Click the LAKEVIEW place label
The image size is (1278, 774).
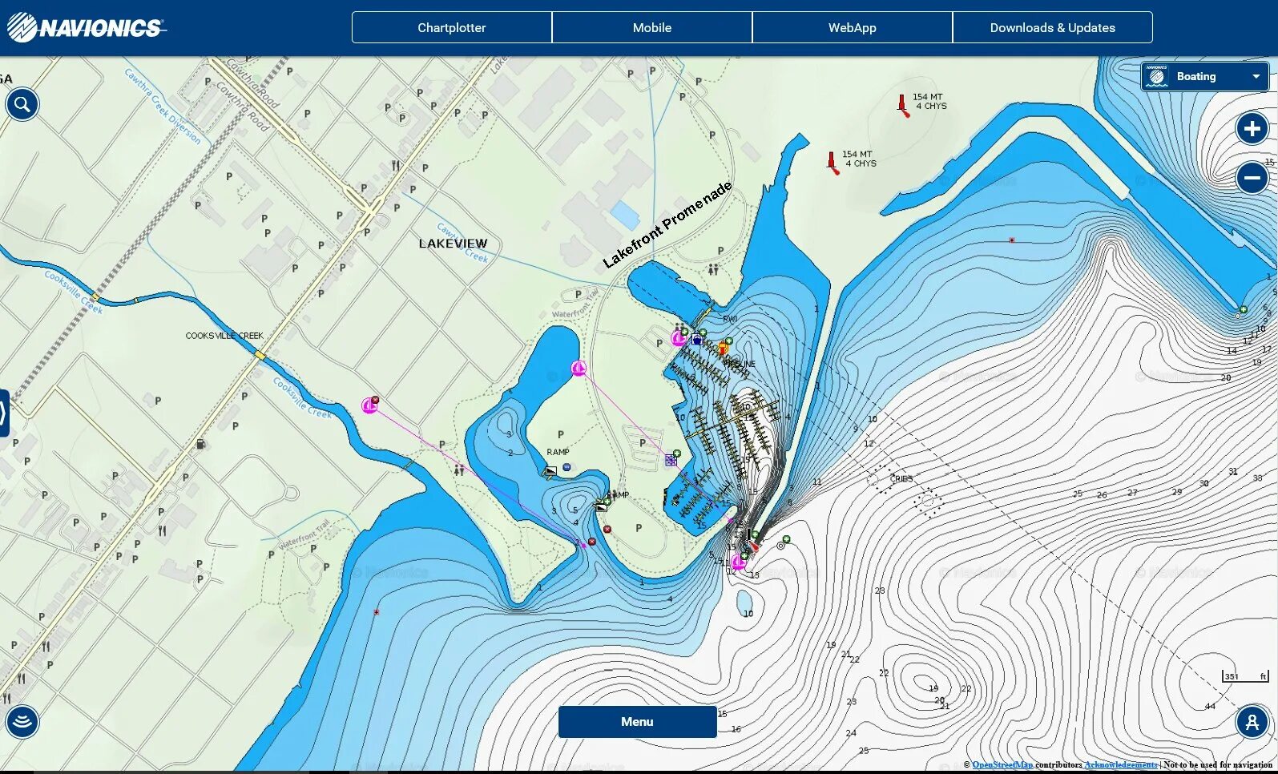(453, 244)
